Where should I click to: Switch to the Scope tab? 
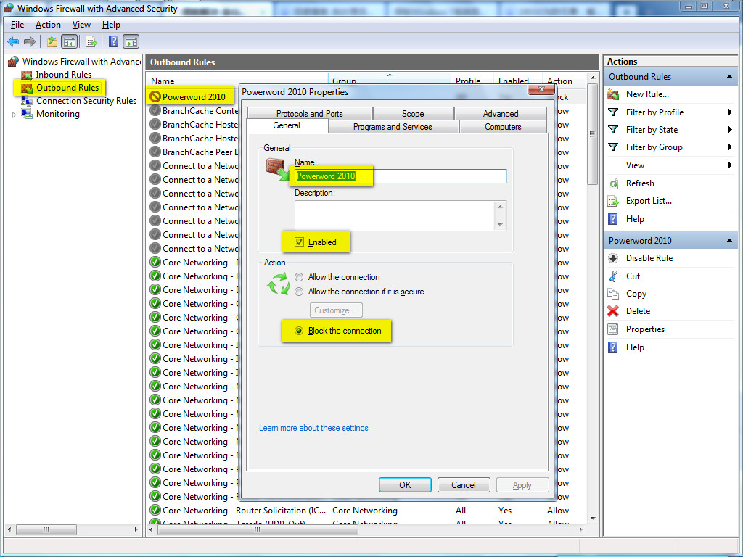click(x=413, y=114)
